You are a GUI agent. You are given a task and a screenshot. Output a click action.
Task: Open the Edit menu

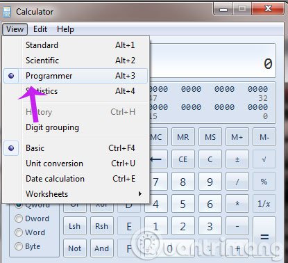coord(40,29)
